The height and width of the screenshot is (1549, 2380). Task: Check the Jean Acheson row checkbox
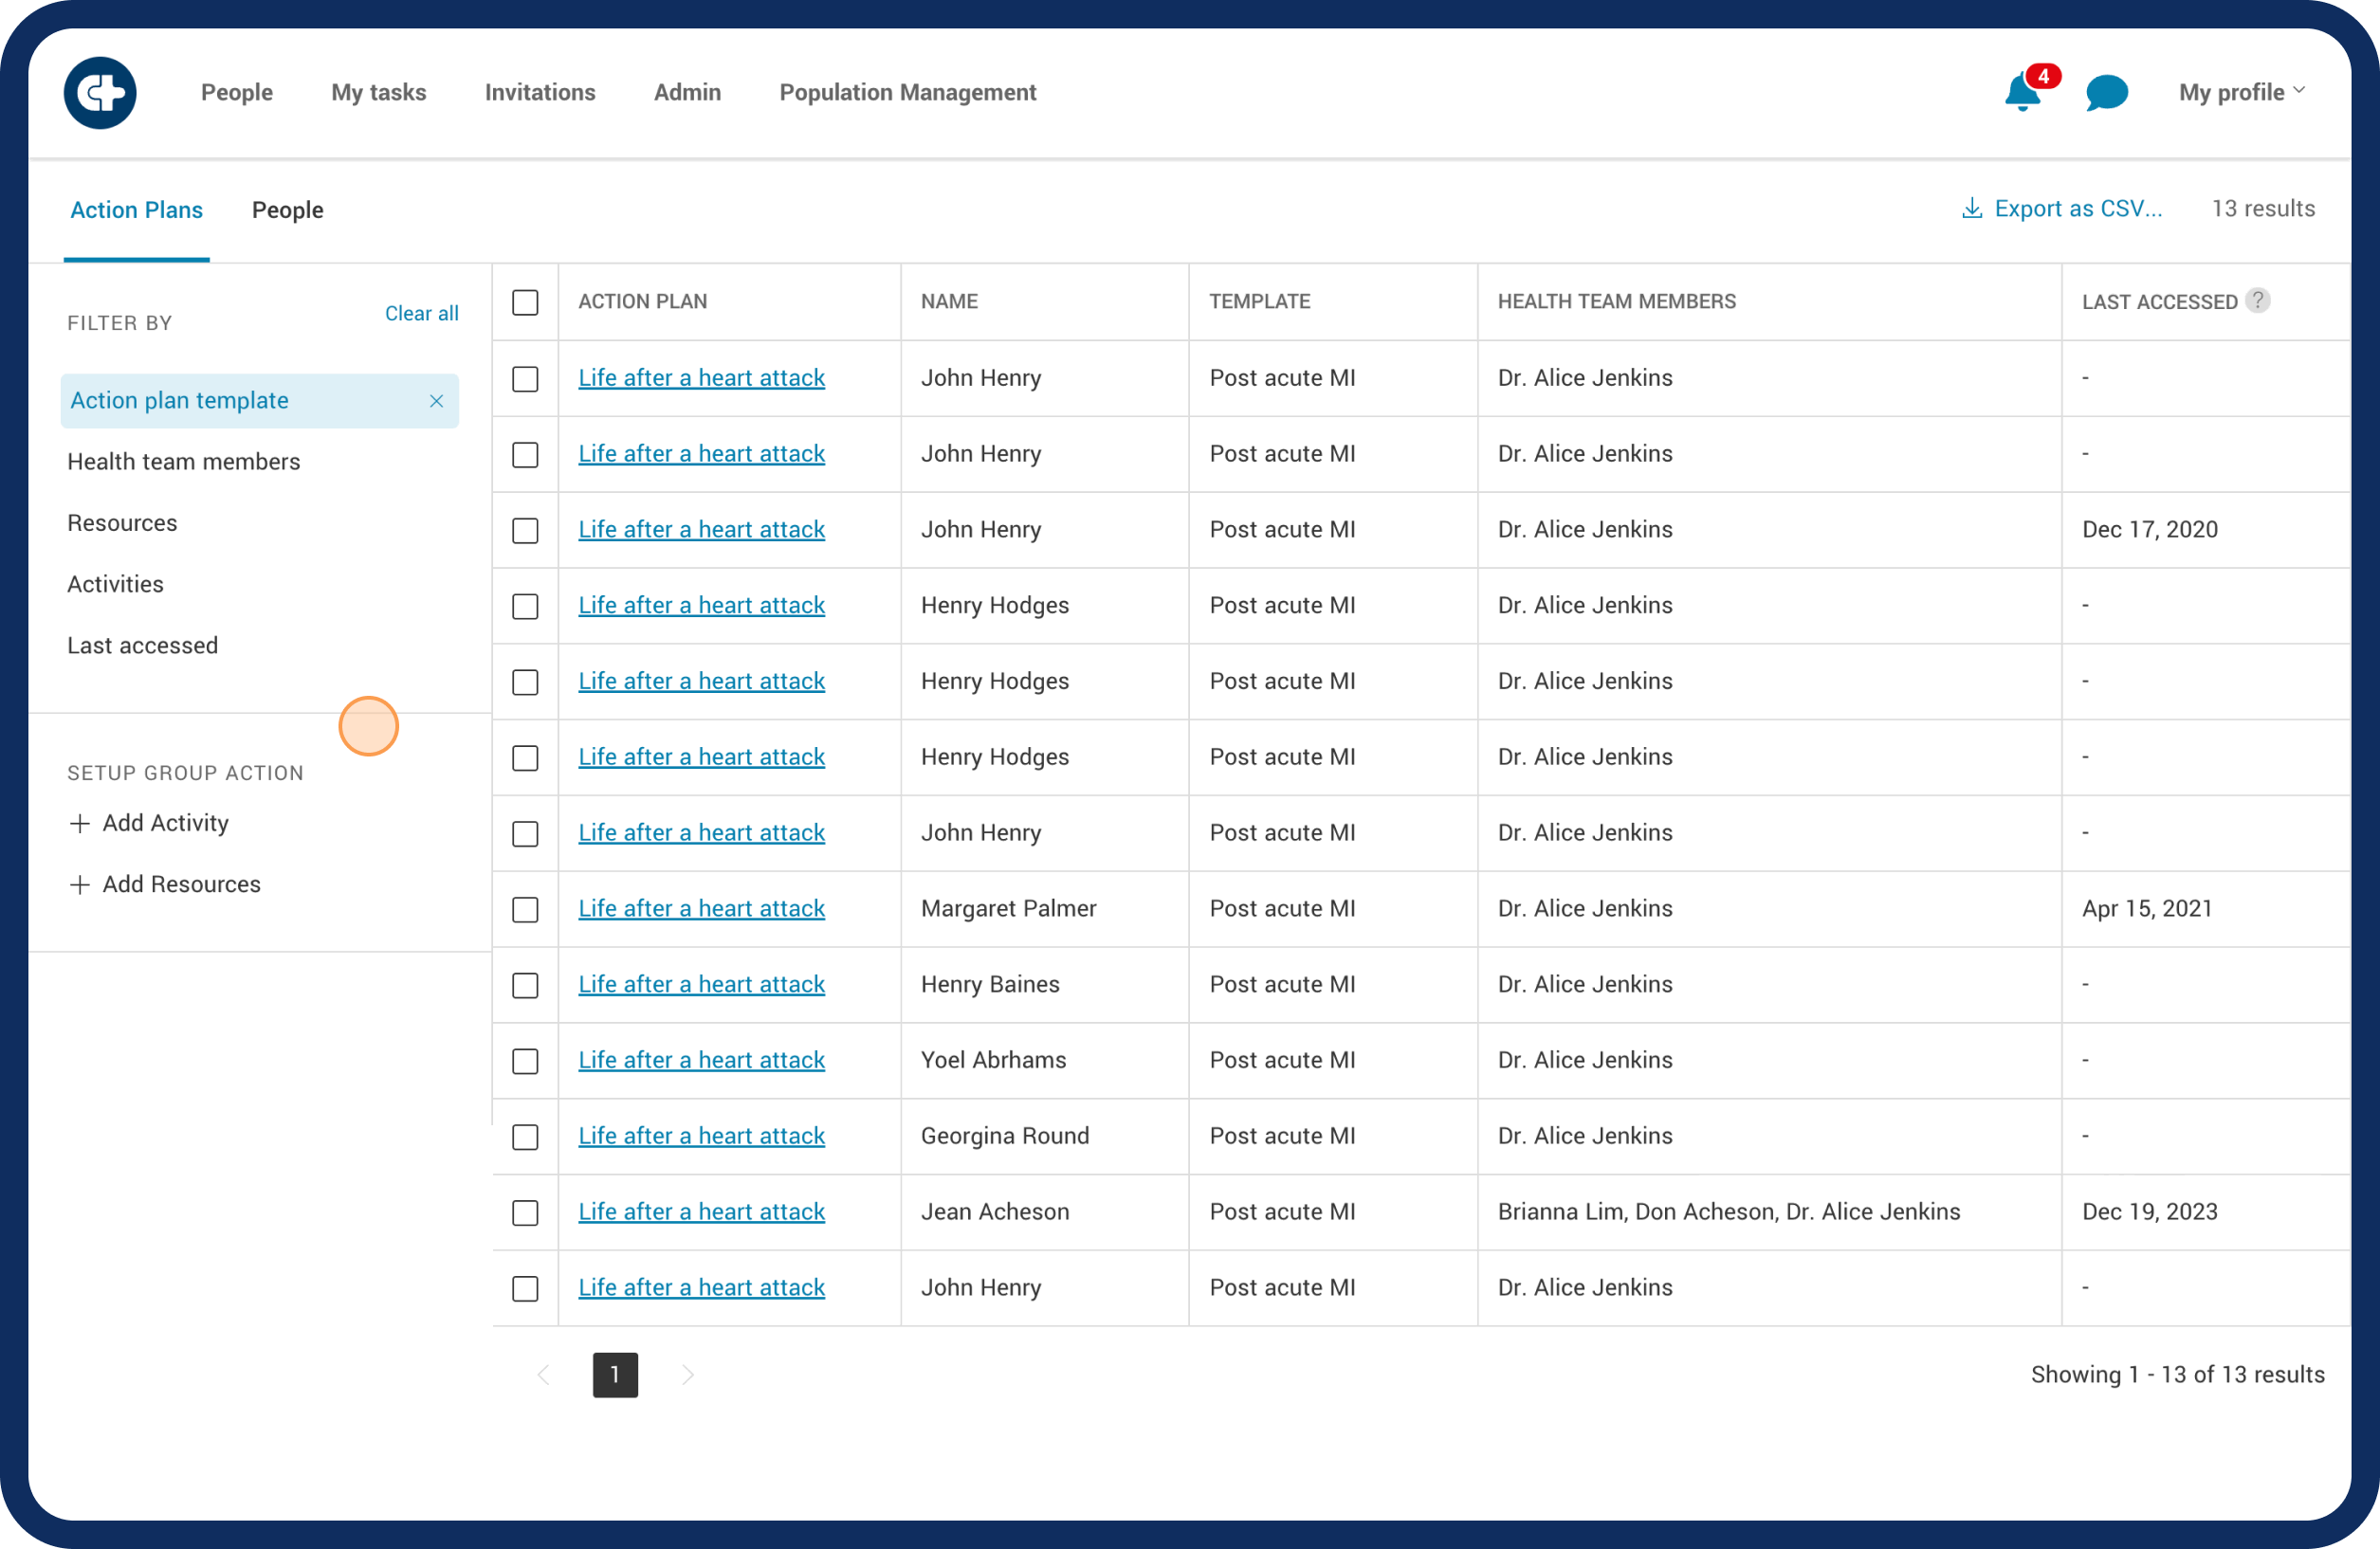click(x=525, y=1213)
